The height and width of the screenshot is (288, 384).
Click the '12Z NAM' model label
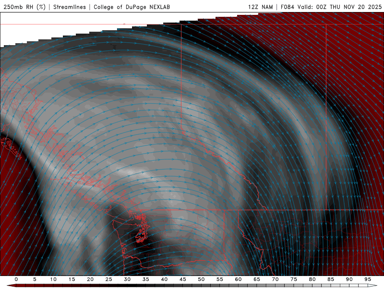click(x=260, y=7)
